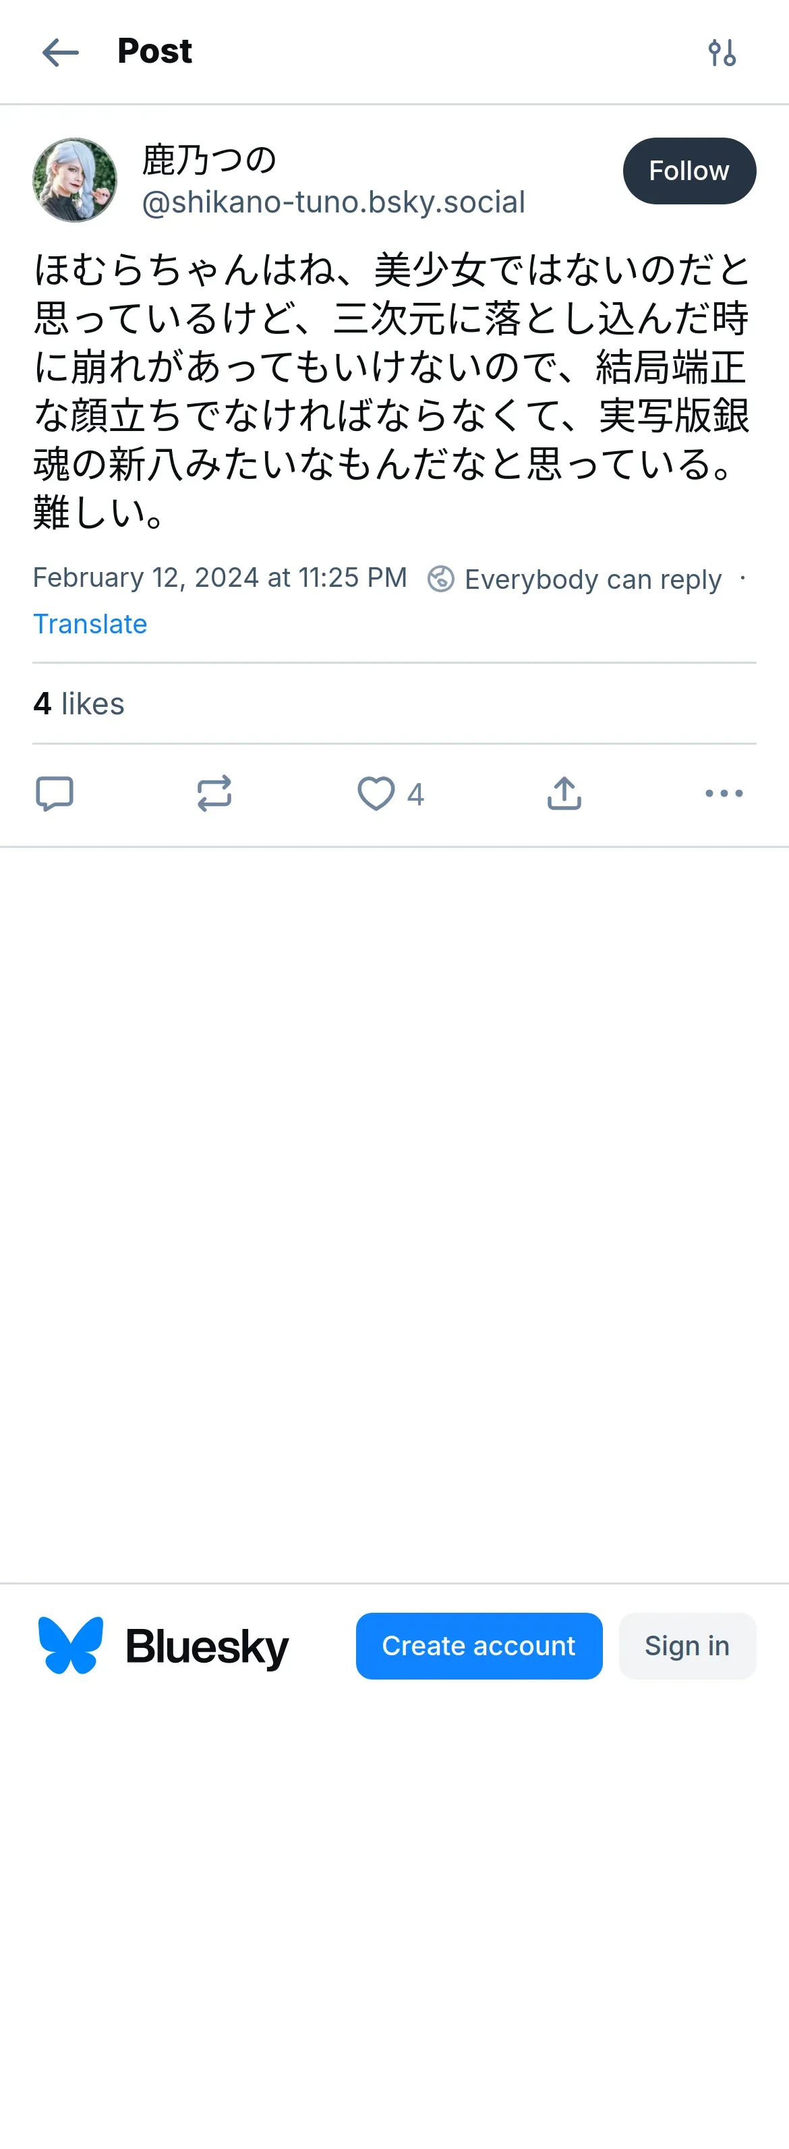This screenshot has height=2149, width=789.
Task: View the list of 4 likes
Action: (x=79, y=704)
